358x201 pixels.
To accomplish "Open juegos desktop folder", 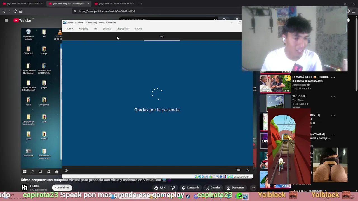I will pyautogui.click(x=44, y=85).
